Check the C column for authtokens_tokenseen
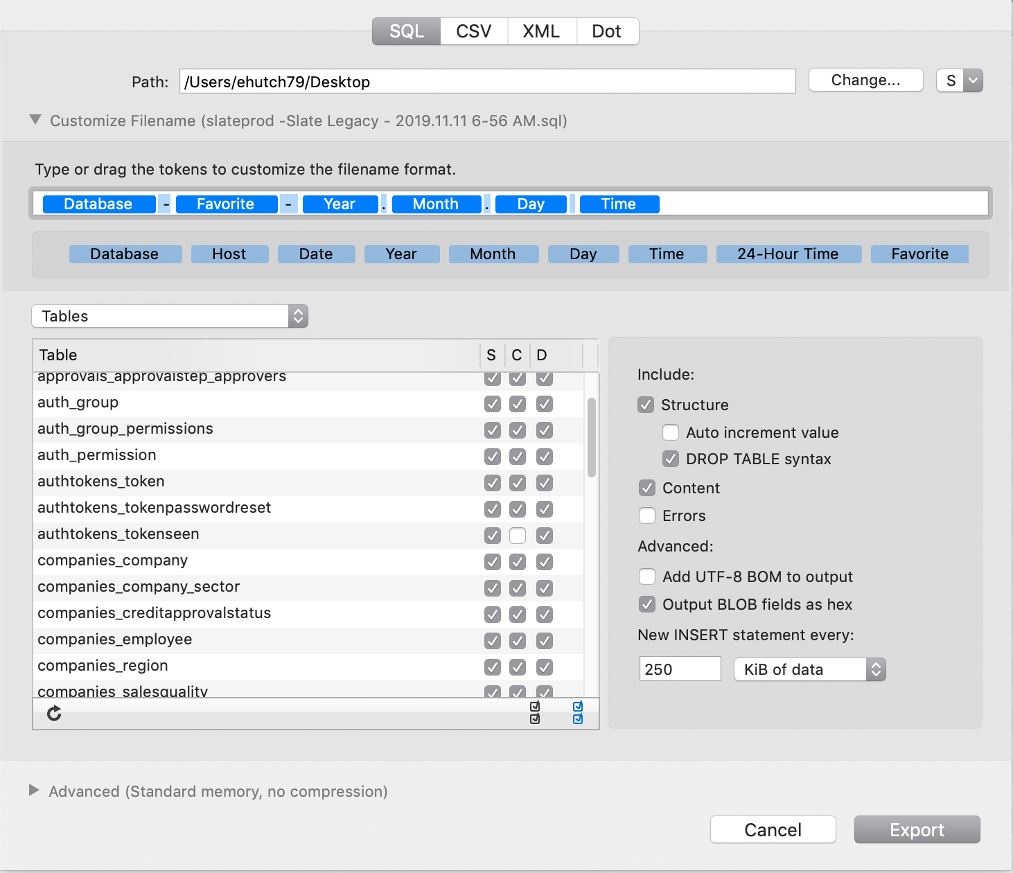 pyautogui.click(x=518, y=536)
